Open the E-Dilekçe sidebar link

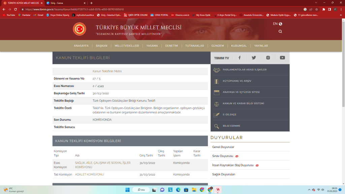(229, 115)
